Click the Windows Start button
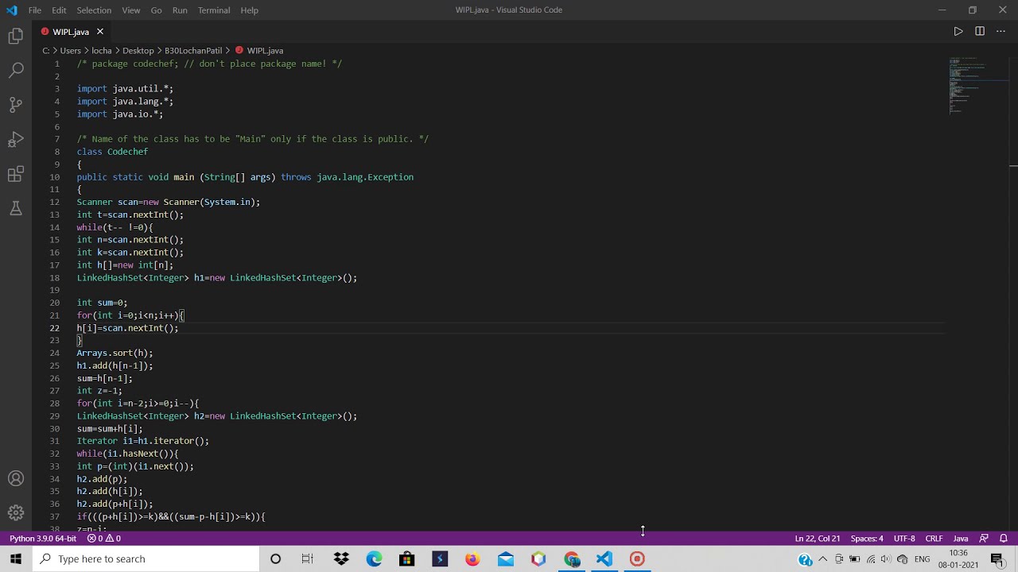 click(16, 559)
